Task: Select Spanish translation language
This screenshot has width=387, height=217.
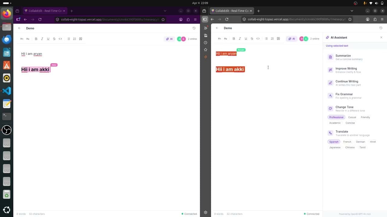Action: (334, 142)
